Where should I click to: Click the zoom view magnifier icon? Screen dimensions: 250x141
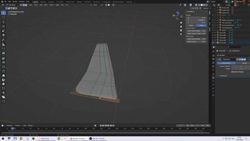[x=181, y=23]
